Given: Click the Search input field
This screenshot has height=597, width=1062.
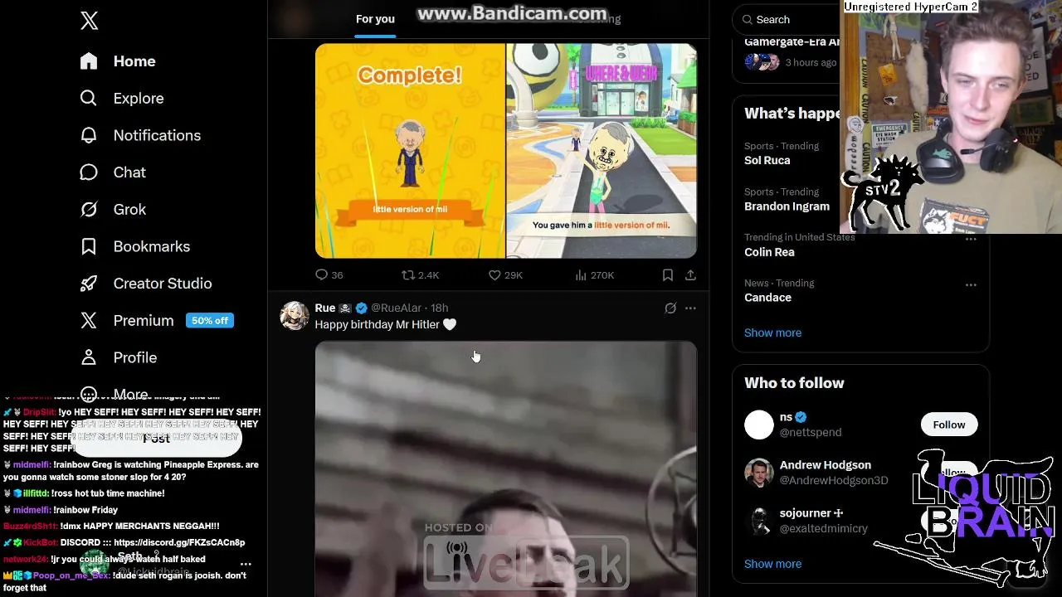Looking at the screenshot, I should (x=788, y=19).
